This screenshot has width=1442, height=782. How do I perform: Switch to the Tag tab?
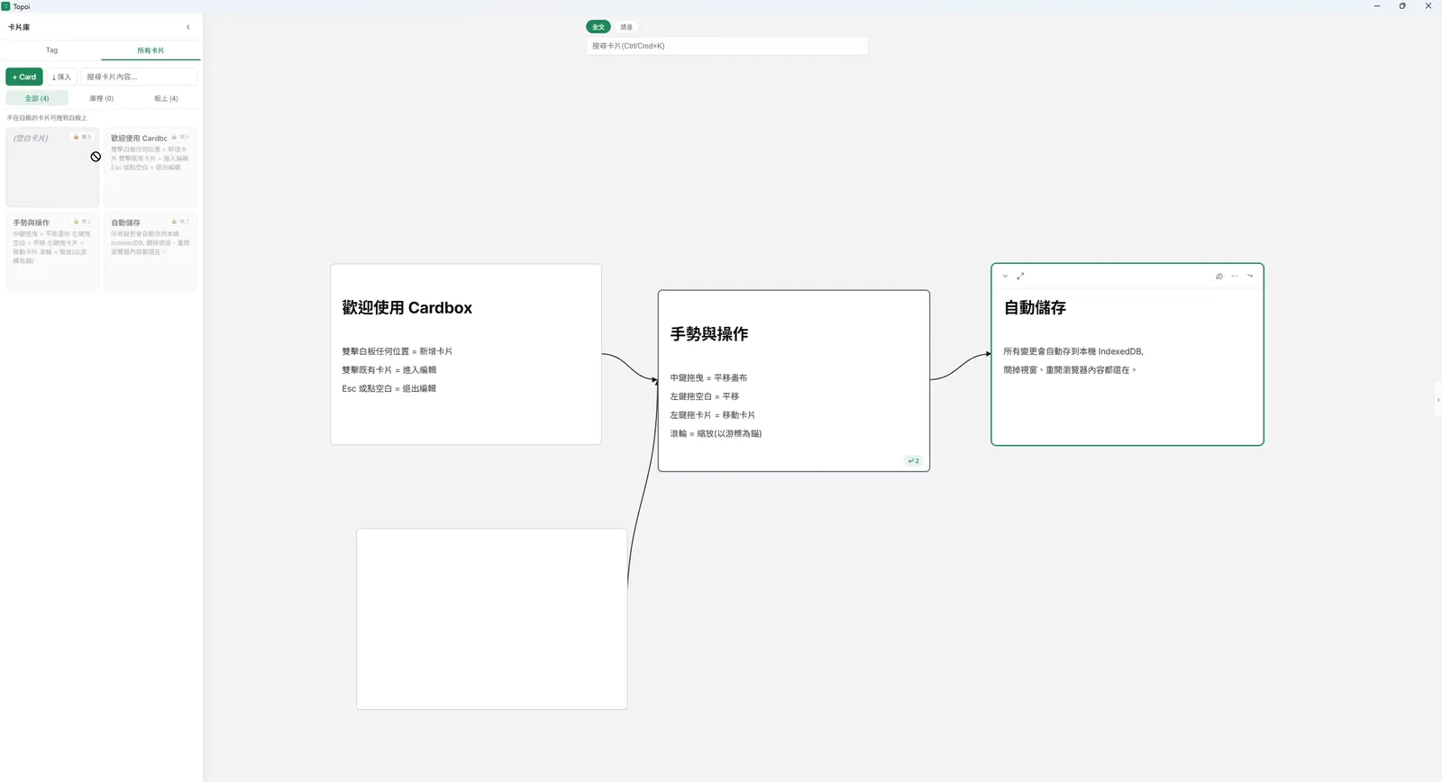[51, 50]
